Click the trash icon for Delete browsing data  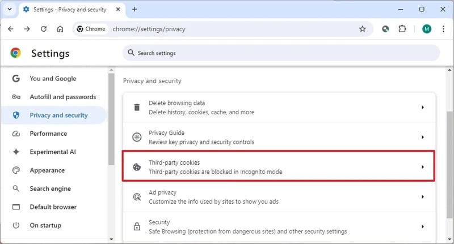137,108
